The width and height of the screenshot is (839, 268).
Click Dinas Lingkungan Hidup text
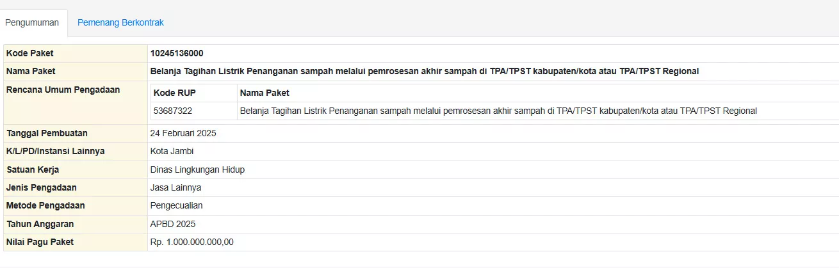[197, 169]
